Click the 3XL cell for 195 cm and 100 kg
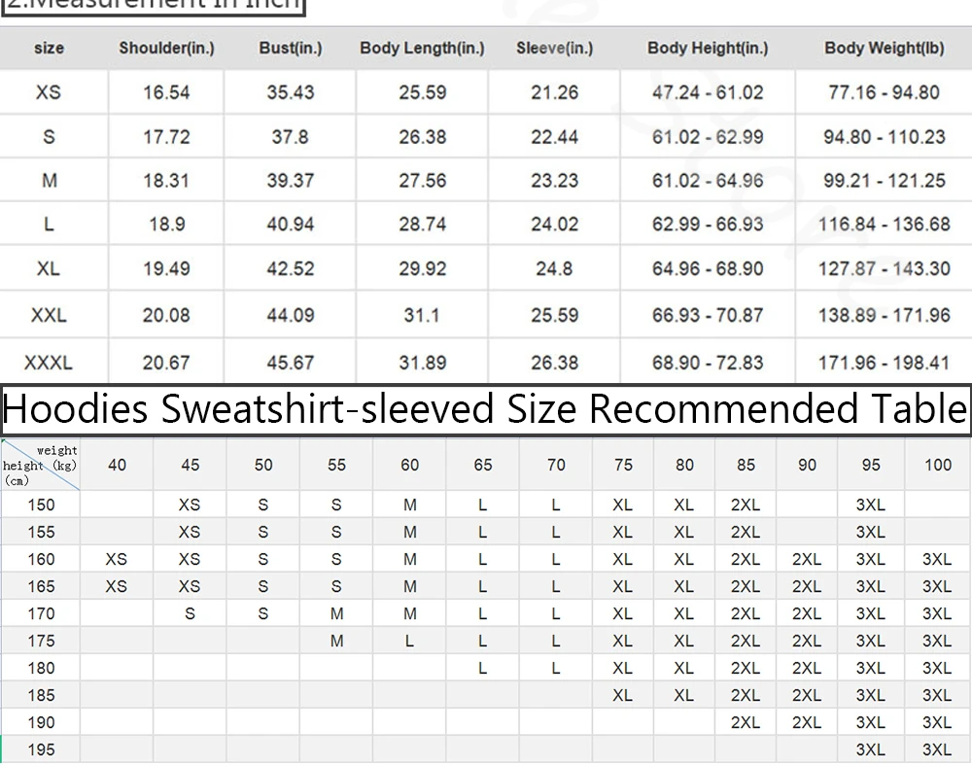This screenshot has width=972, height=766. click(x=937, y=749)
